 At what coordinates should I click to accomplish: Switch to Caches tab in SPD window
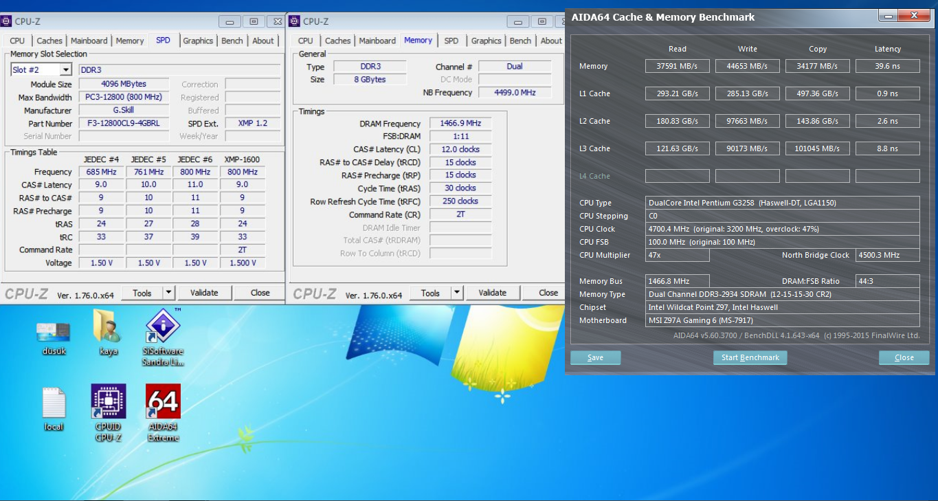[49, 41]
